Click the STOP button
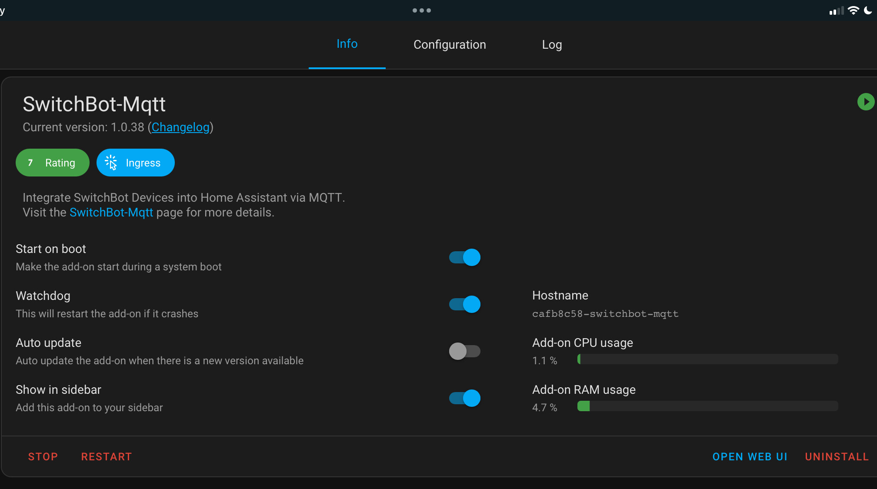 pos(43,456)
